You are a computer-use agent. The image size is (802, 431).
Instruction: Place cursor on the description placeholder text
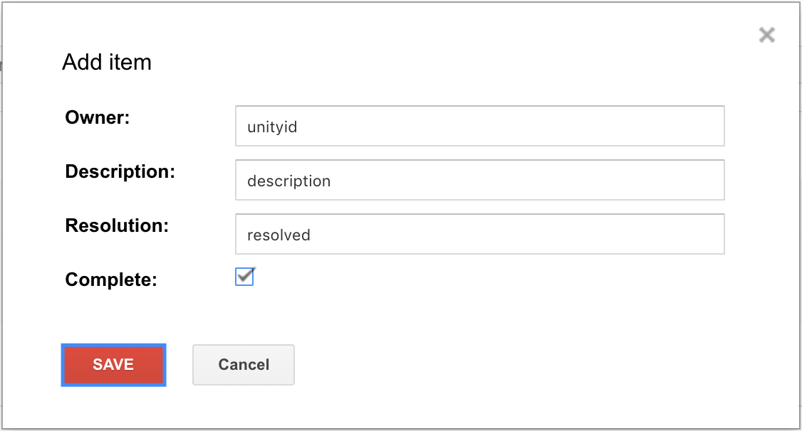pyautogui.click(x=289, y=181)
